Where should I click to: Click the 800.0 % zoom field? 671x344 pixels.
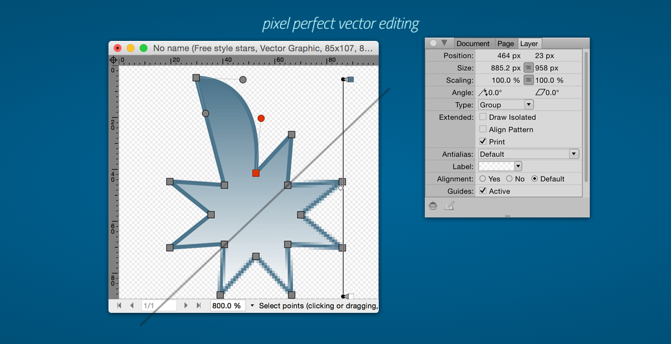point(227,306)
